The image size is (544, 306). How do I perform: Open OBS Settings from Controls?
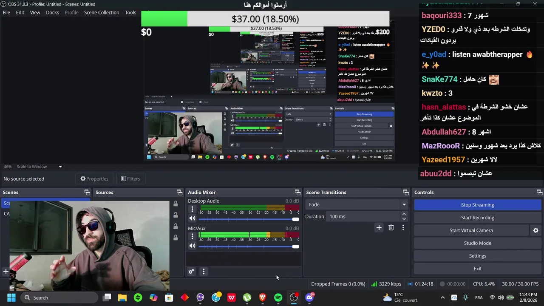click(477, 256)
